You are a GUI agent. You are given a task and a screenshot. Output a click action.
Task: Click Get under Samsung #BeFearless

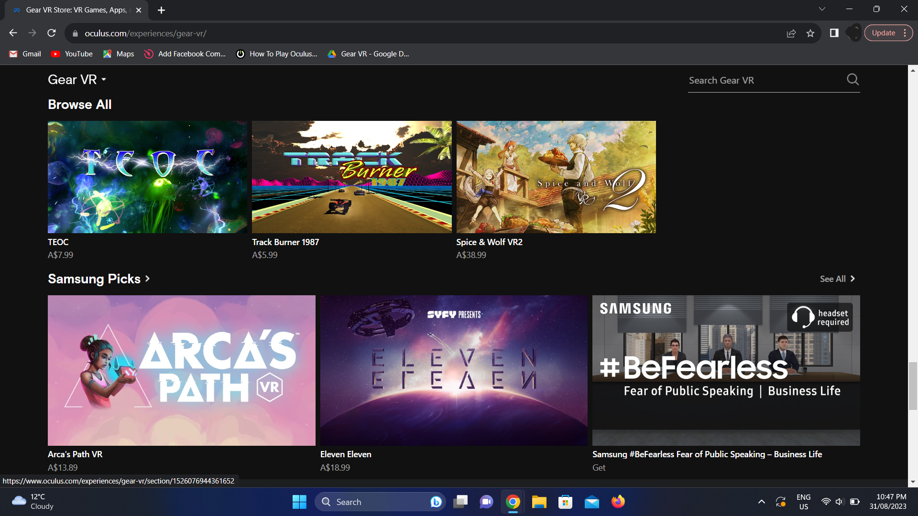[599, 468]
